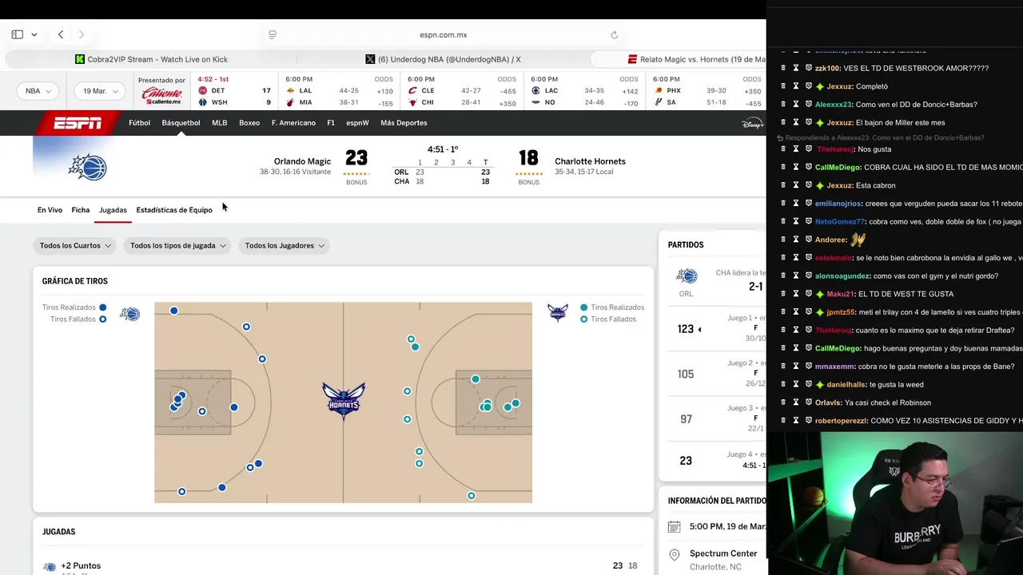The image size is (1023, 575).
Task: Expand the Todos los Jugadores filter
Action: [x=285, y=246]
